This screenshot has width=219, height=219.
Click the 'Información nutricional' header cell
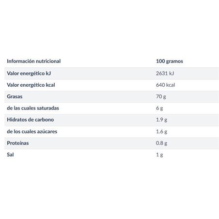click(34, 61)
